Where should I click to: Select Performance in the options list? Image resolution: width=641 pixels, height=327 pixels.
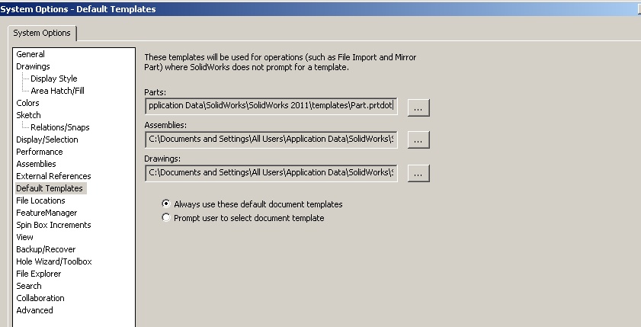click(40, 152)
